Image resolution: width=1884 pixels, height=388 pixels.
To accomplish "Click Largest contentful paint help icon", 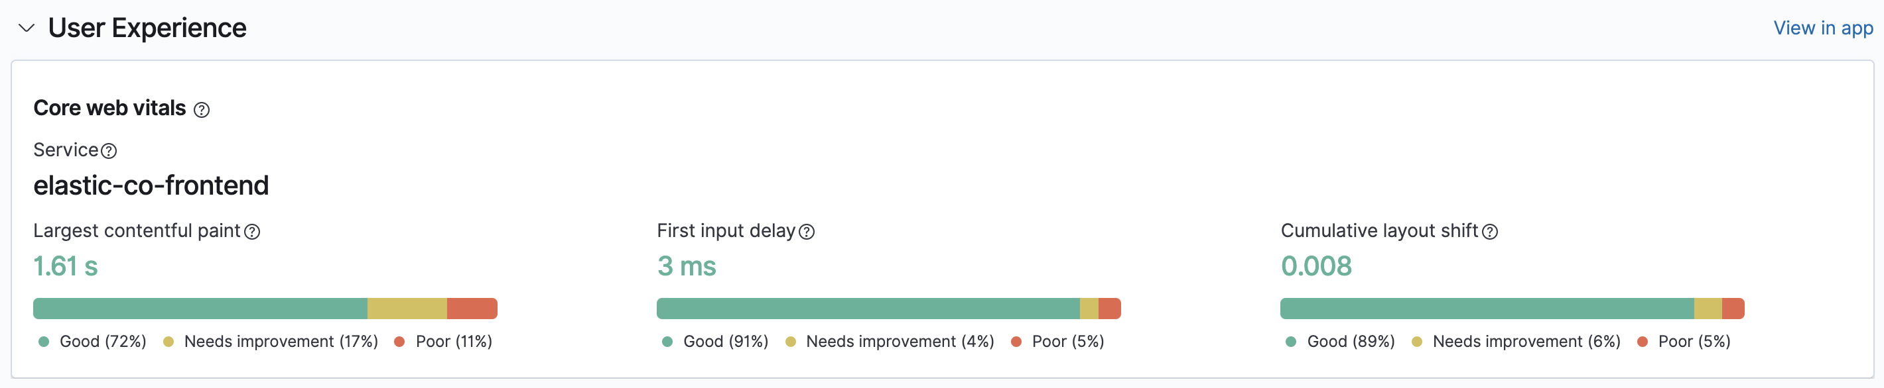I will tap(252, 232).
